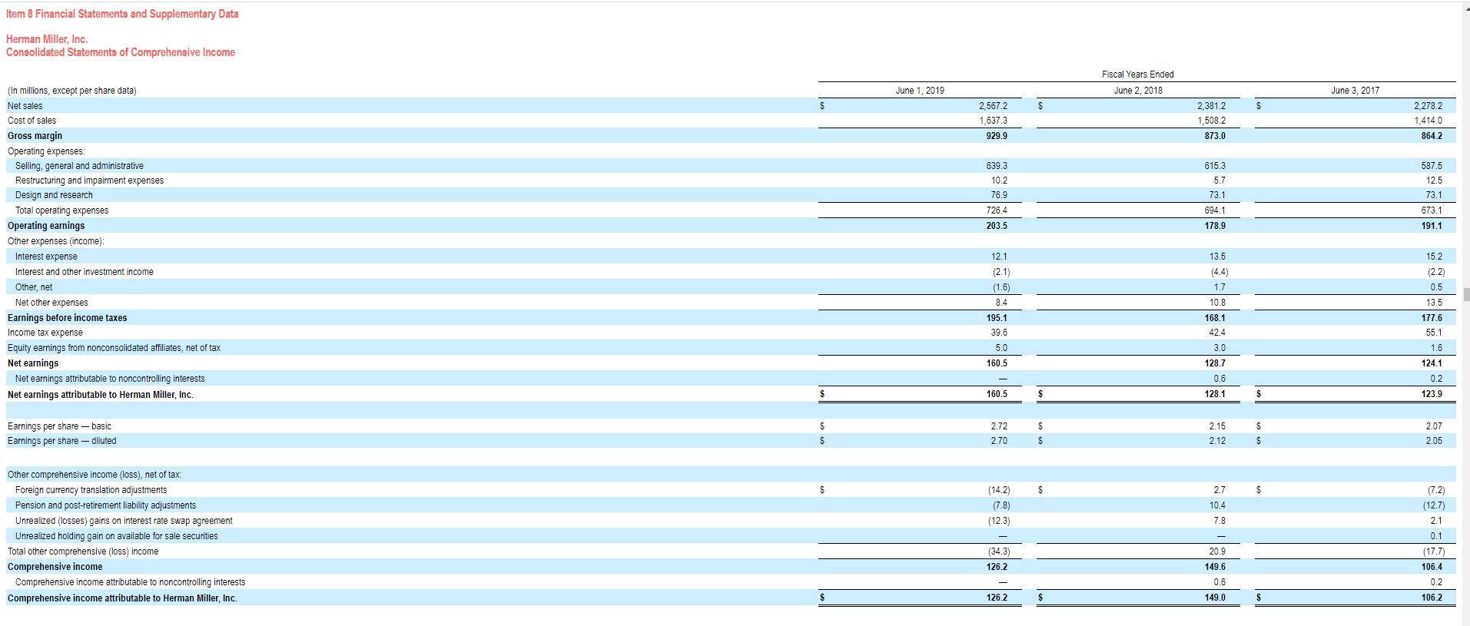Screen dimensions: 1470x626
Task: Select net earnings value 128.7
Action: 1215,363
